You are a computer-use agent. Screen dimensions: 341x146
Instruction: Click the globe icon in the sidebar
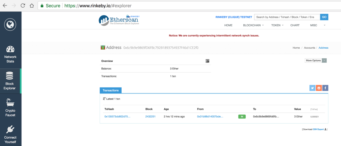tap(10, 24)
